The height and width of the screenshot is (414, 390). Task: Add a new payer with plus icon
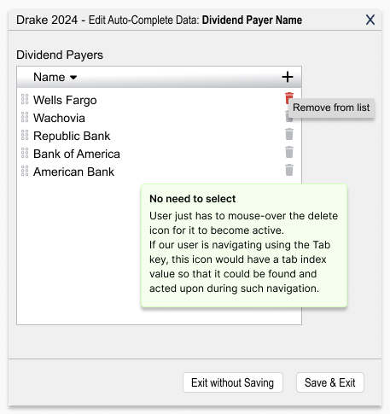[x=288, y=77]
